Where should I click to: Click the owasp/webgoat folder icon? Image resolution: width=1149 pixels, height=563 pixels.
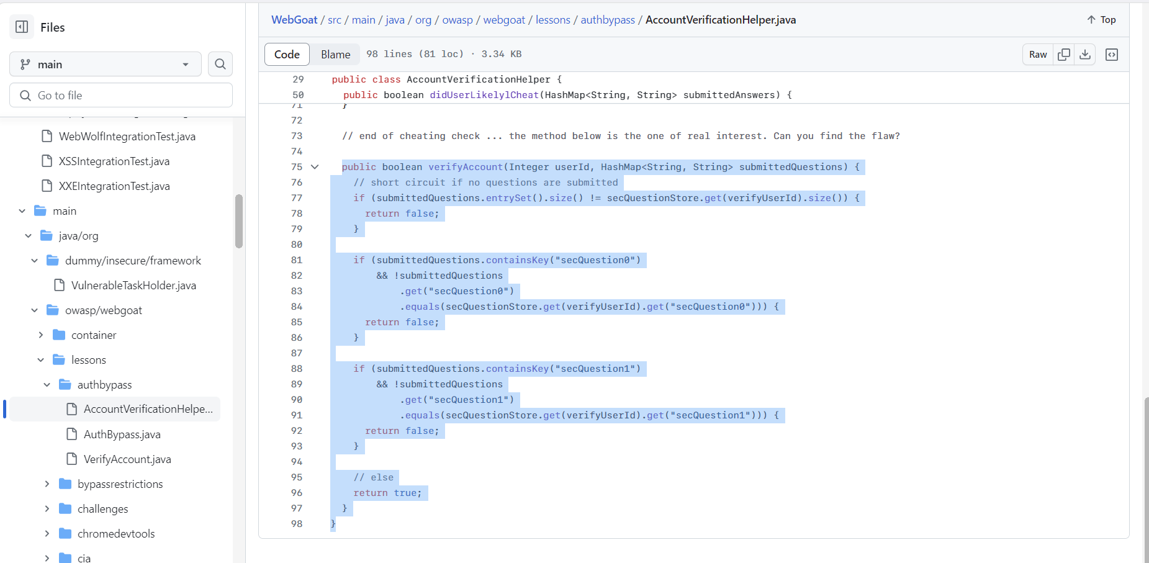(53, 310)
